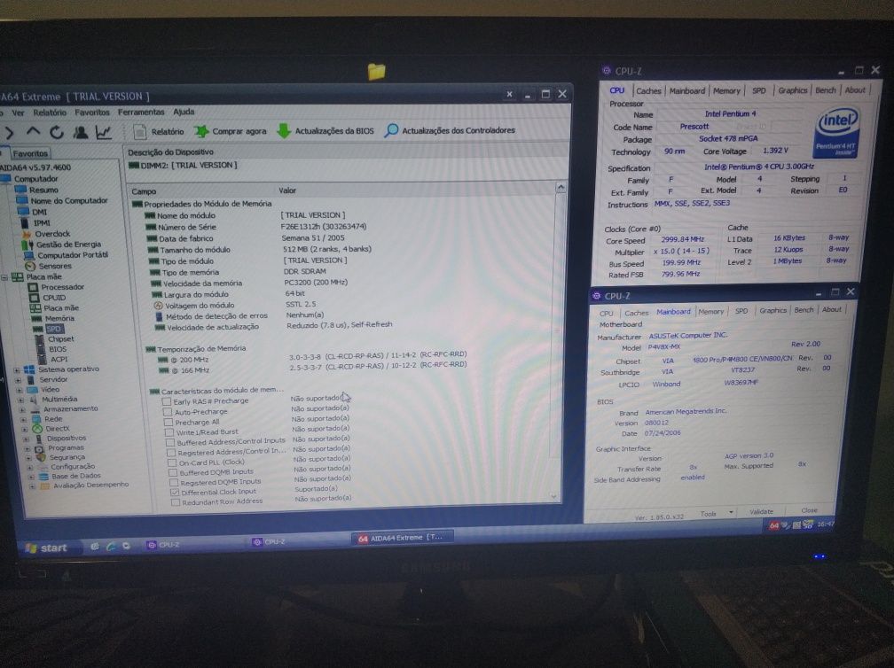Expand Multimédia tree node

[x=21, y=400]
